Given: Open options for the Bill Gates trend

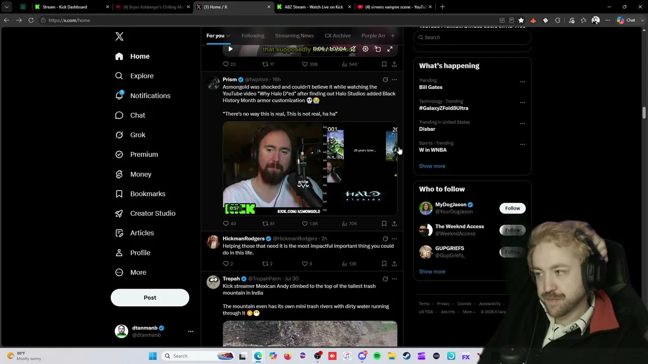Looking at the screenshot, I should tap(522, 82).
